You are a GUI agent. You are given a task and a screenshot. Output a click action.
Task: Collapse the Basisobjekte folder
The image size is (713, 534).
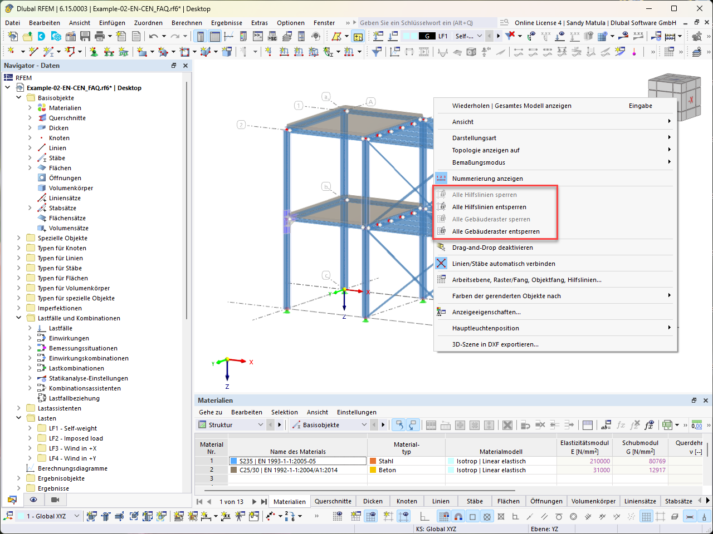pos(19,98)
